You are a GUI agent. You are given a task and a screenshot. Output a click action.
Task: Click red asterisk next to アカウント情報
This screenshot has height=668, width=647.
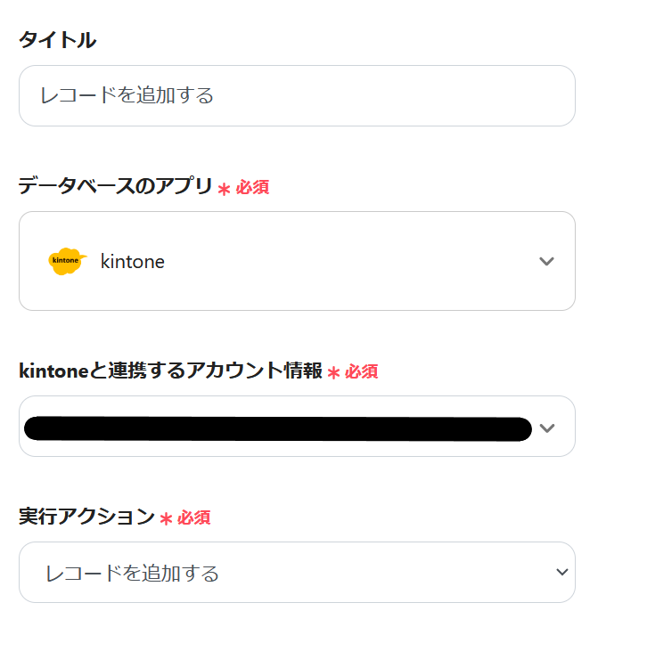tap(333, 373)
